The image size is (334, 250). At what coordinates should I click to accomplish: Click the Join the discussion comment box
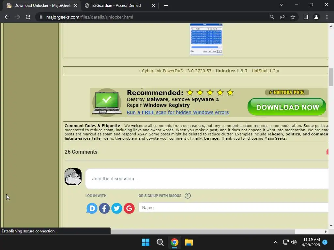(x=207, y=179)
